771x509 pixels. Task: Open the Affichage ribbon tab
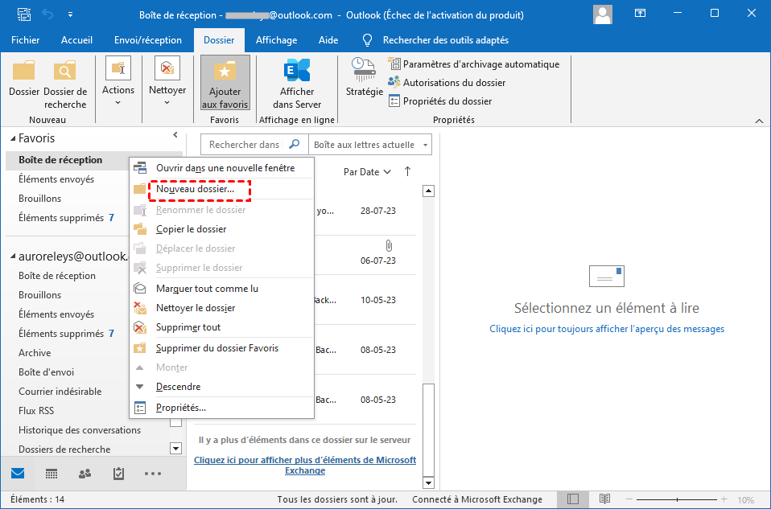click(x=276, y=40)
